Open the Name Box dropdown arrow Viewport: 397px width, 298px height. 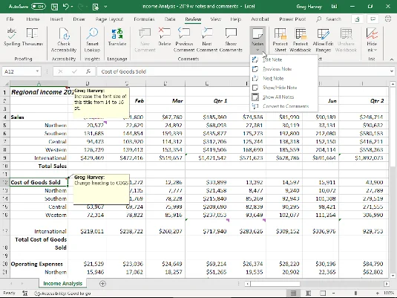coord(37,71)
